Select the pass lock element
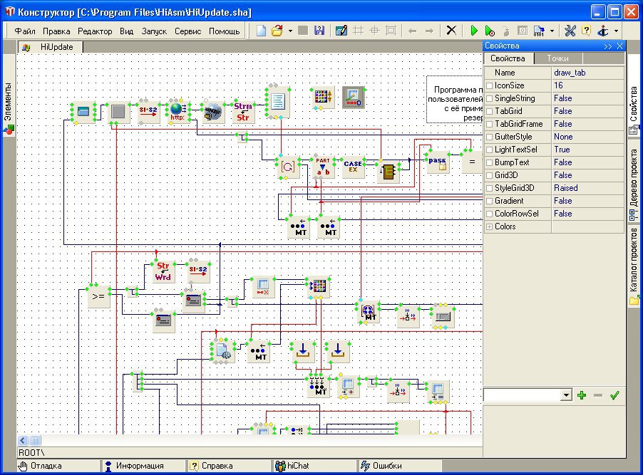 [x=437, y=162]
